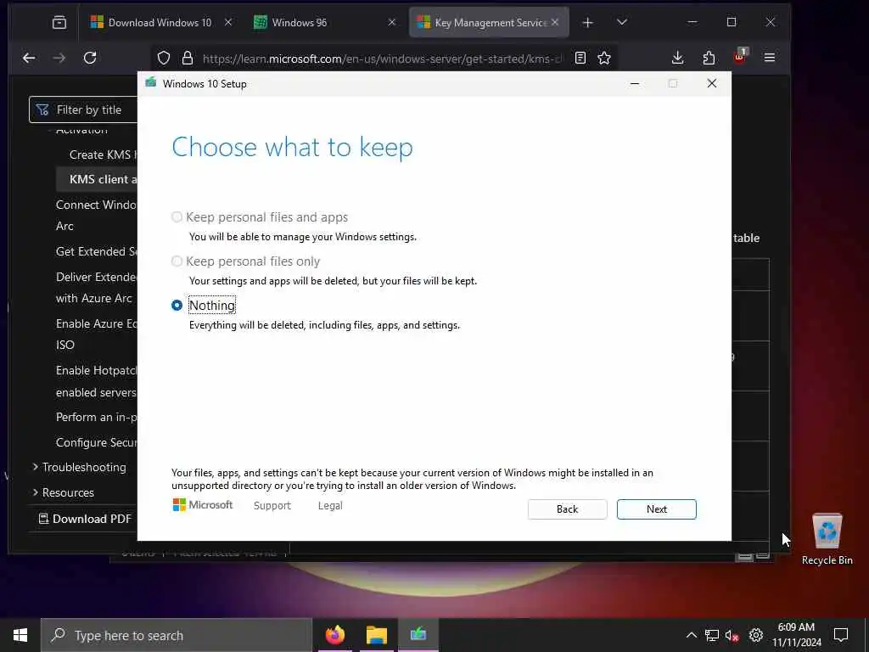Screen dimensions: 869x652
Task: Close the Download Windows 10 tab
Action: (x=227, y=22)
